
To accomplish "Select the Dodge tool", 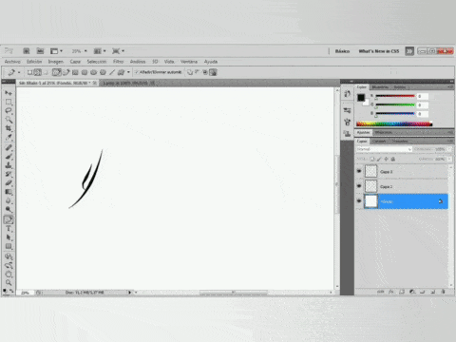I will click(9, 209).
